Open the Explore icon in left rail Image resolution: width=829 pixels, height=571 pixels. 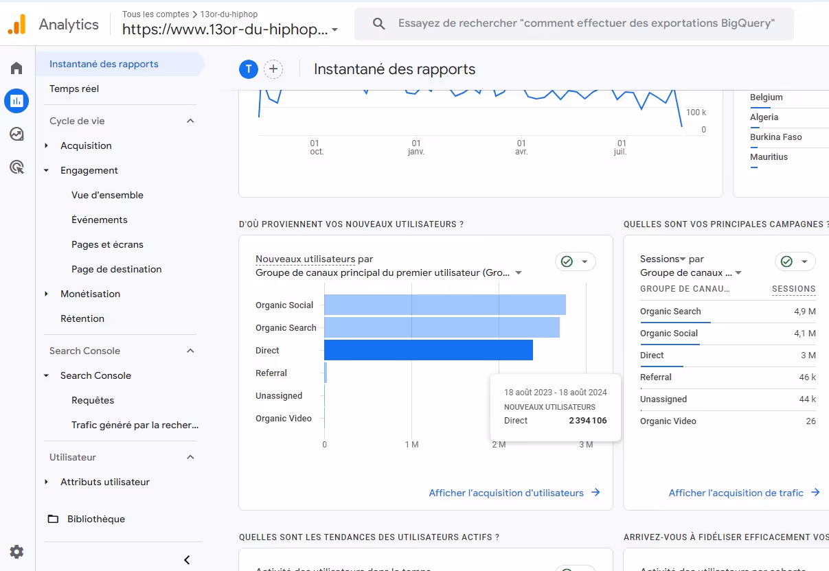[x=16, y=134]
